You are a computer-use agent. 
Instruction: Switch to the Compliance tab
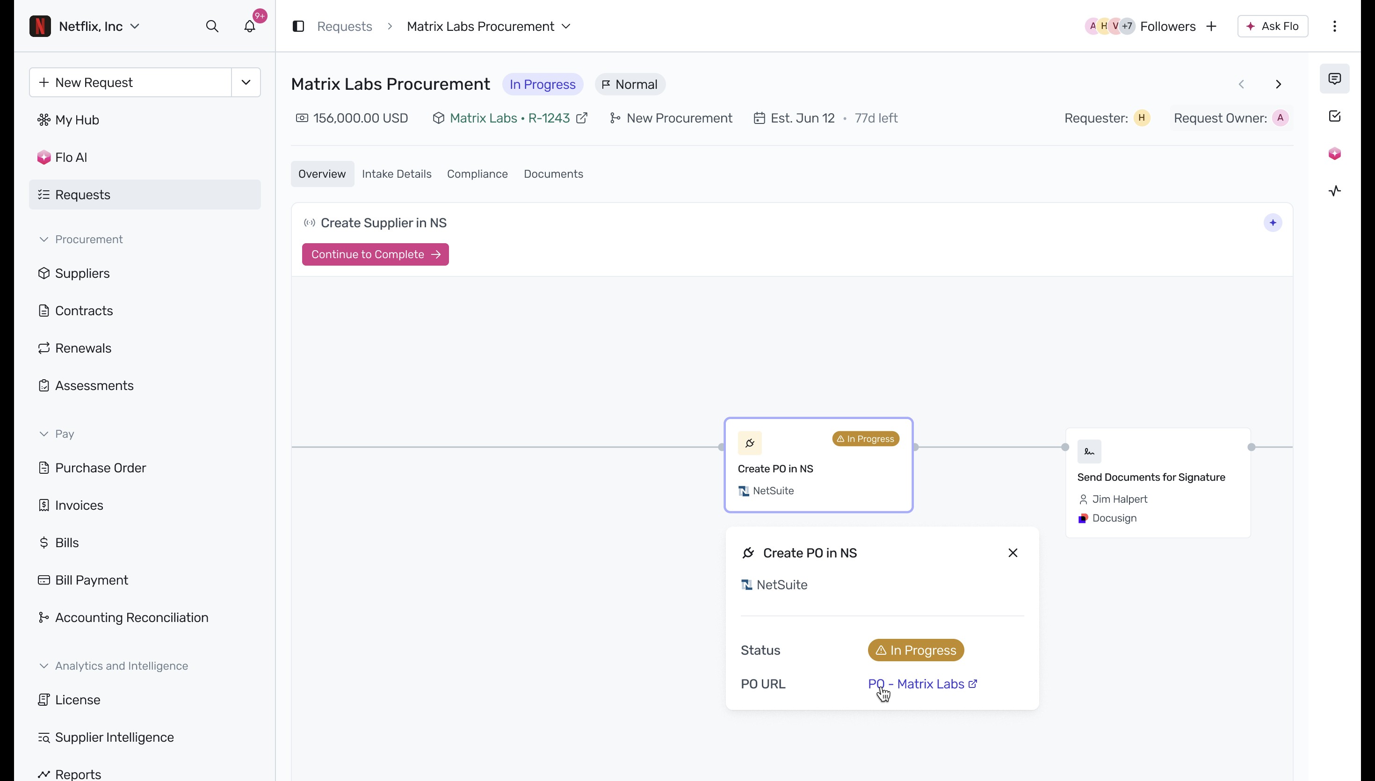point(478,174)
